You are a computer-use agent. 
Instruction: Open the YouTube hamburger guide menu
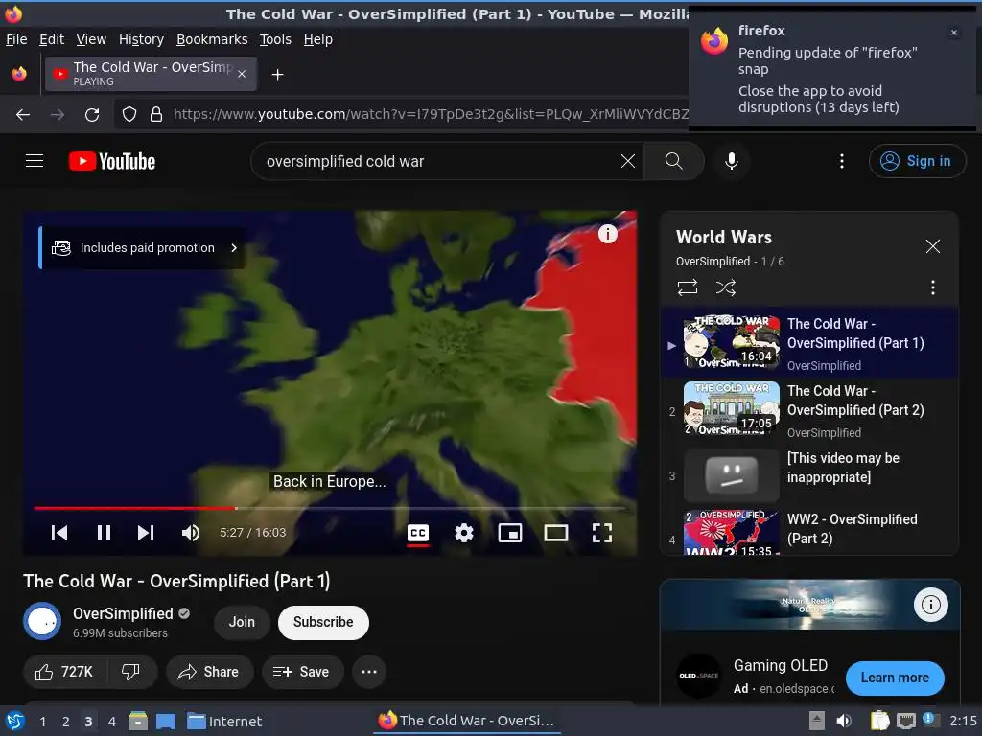35,161
